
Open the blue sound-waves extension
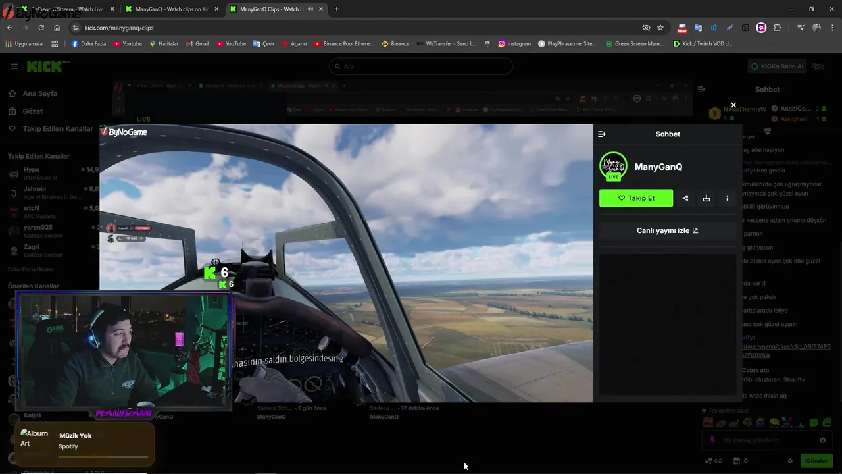click(x=714, y=28)
